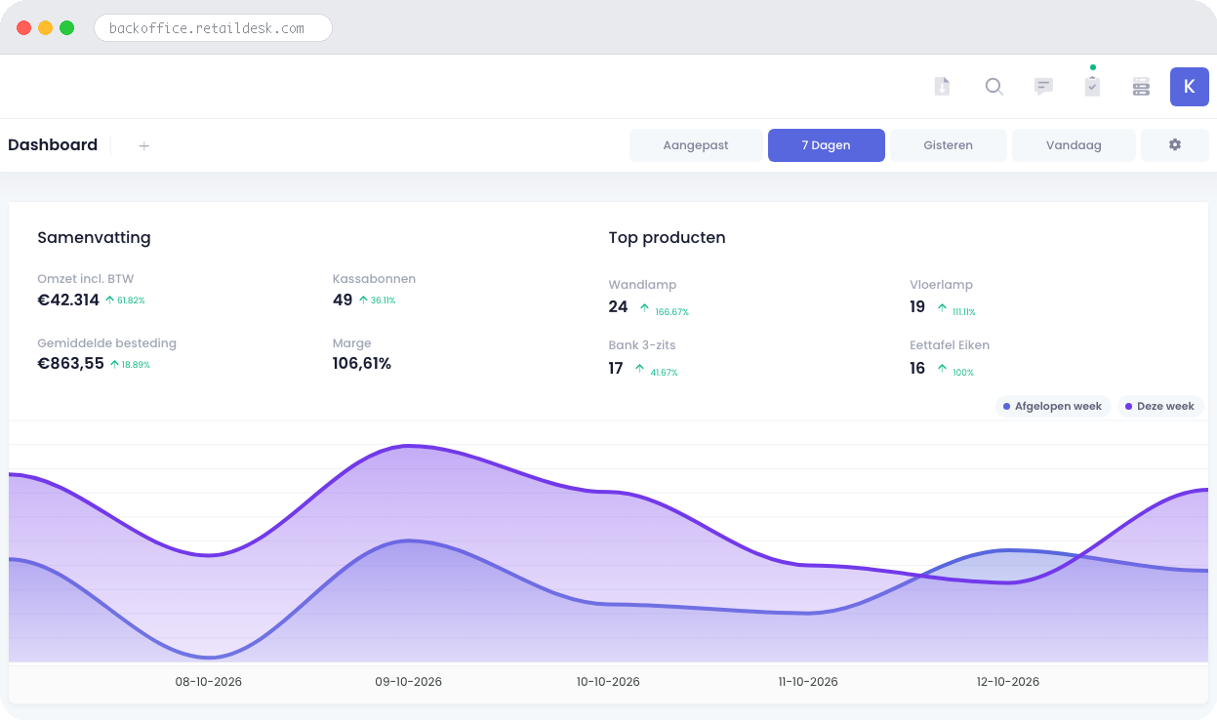Select the 7 Dagen tab
This screenshot has height=720, width=1217.
(826, 145)
